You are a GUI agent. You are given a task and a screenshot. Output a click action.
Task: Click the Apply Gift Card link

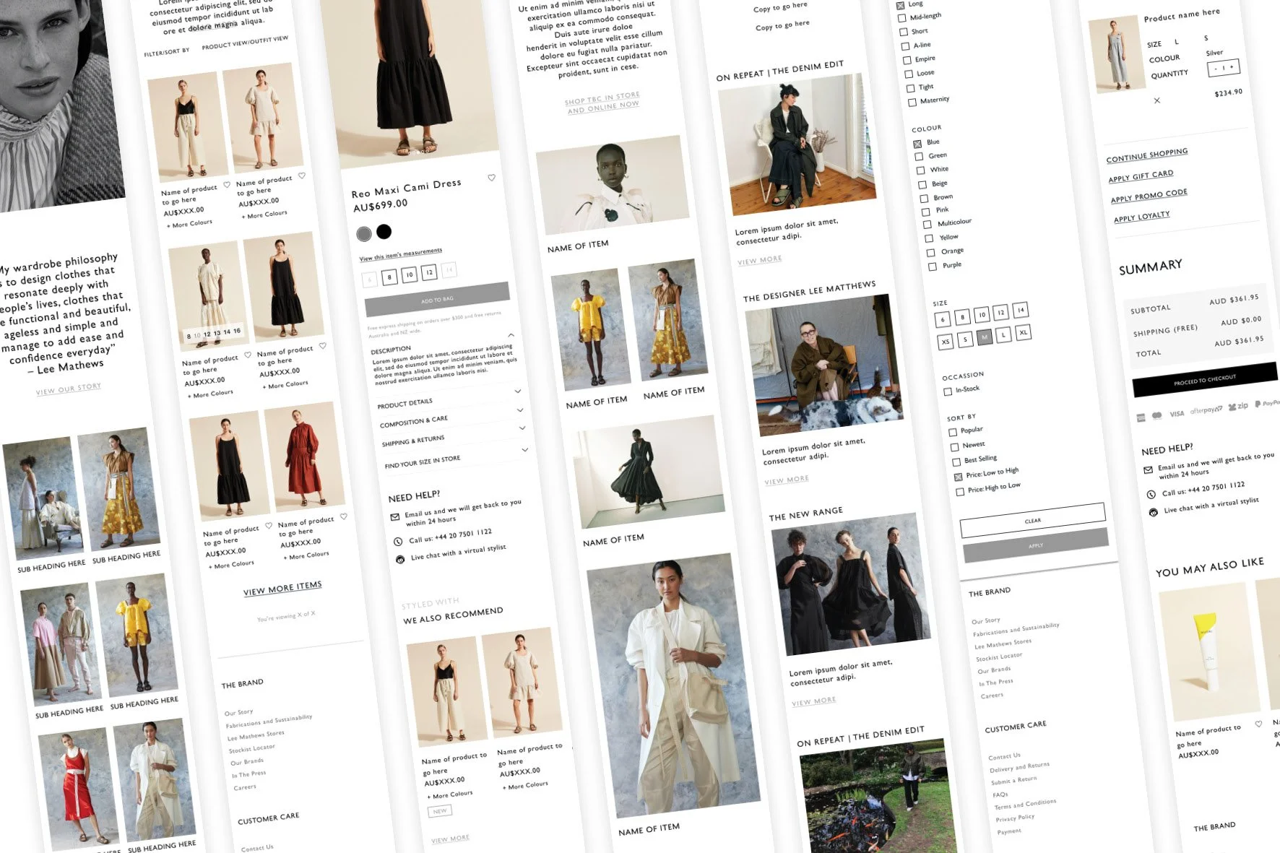(x=1141, y=176)
